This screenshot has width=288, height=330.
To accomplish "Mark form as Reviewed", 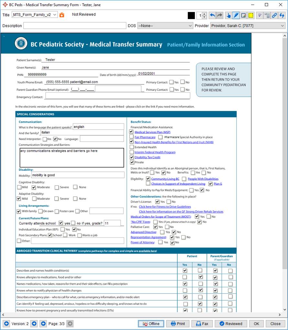I will [x=230, y=324].
